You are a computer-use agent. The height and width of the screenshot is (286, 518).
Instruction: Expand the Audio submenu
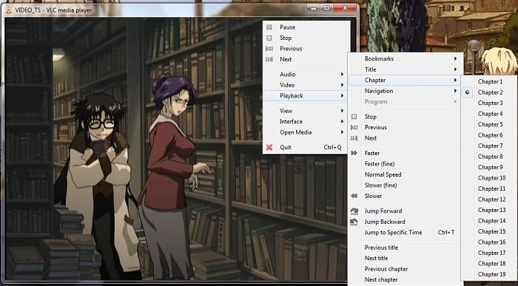[x=305, y=74]
